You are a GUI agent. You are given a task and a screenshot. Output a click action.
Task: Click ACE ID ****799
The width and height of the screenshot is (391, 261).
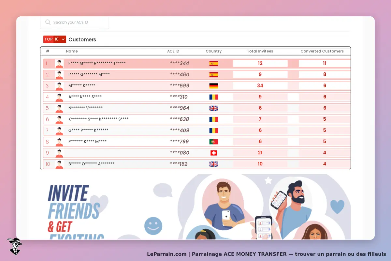pos(180,142)
